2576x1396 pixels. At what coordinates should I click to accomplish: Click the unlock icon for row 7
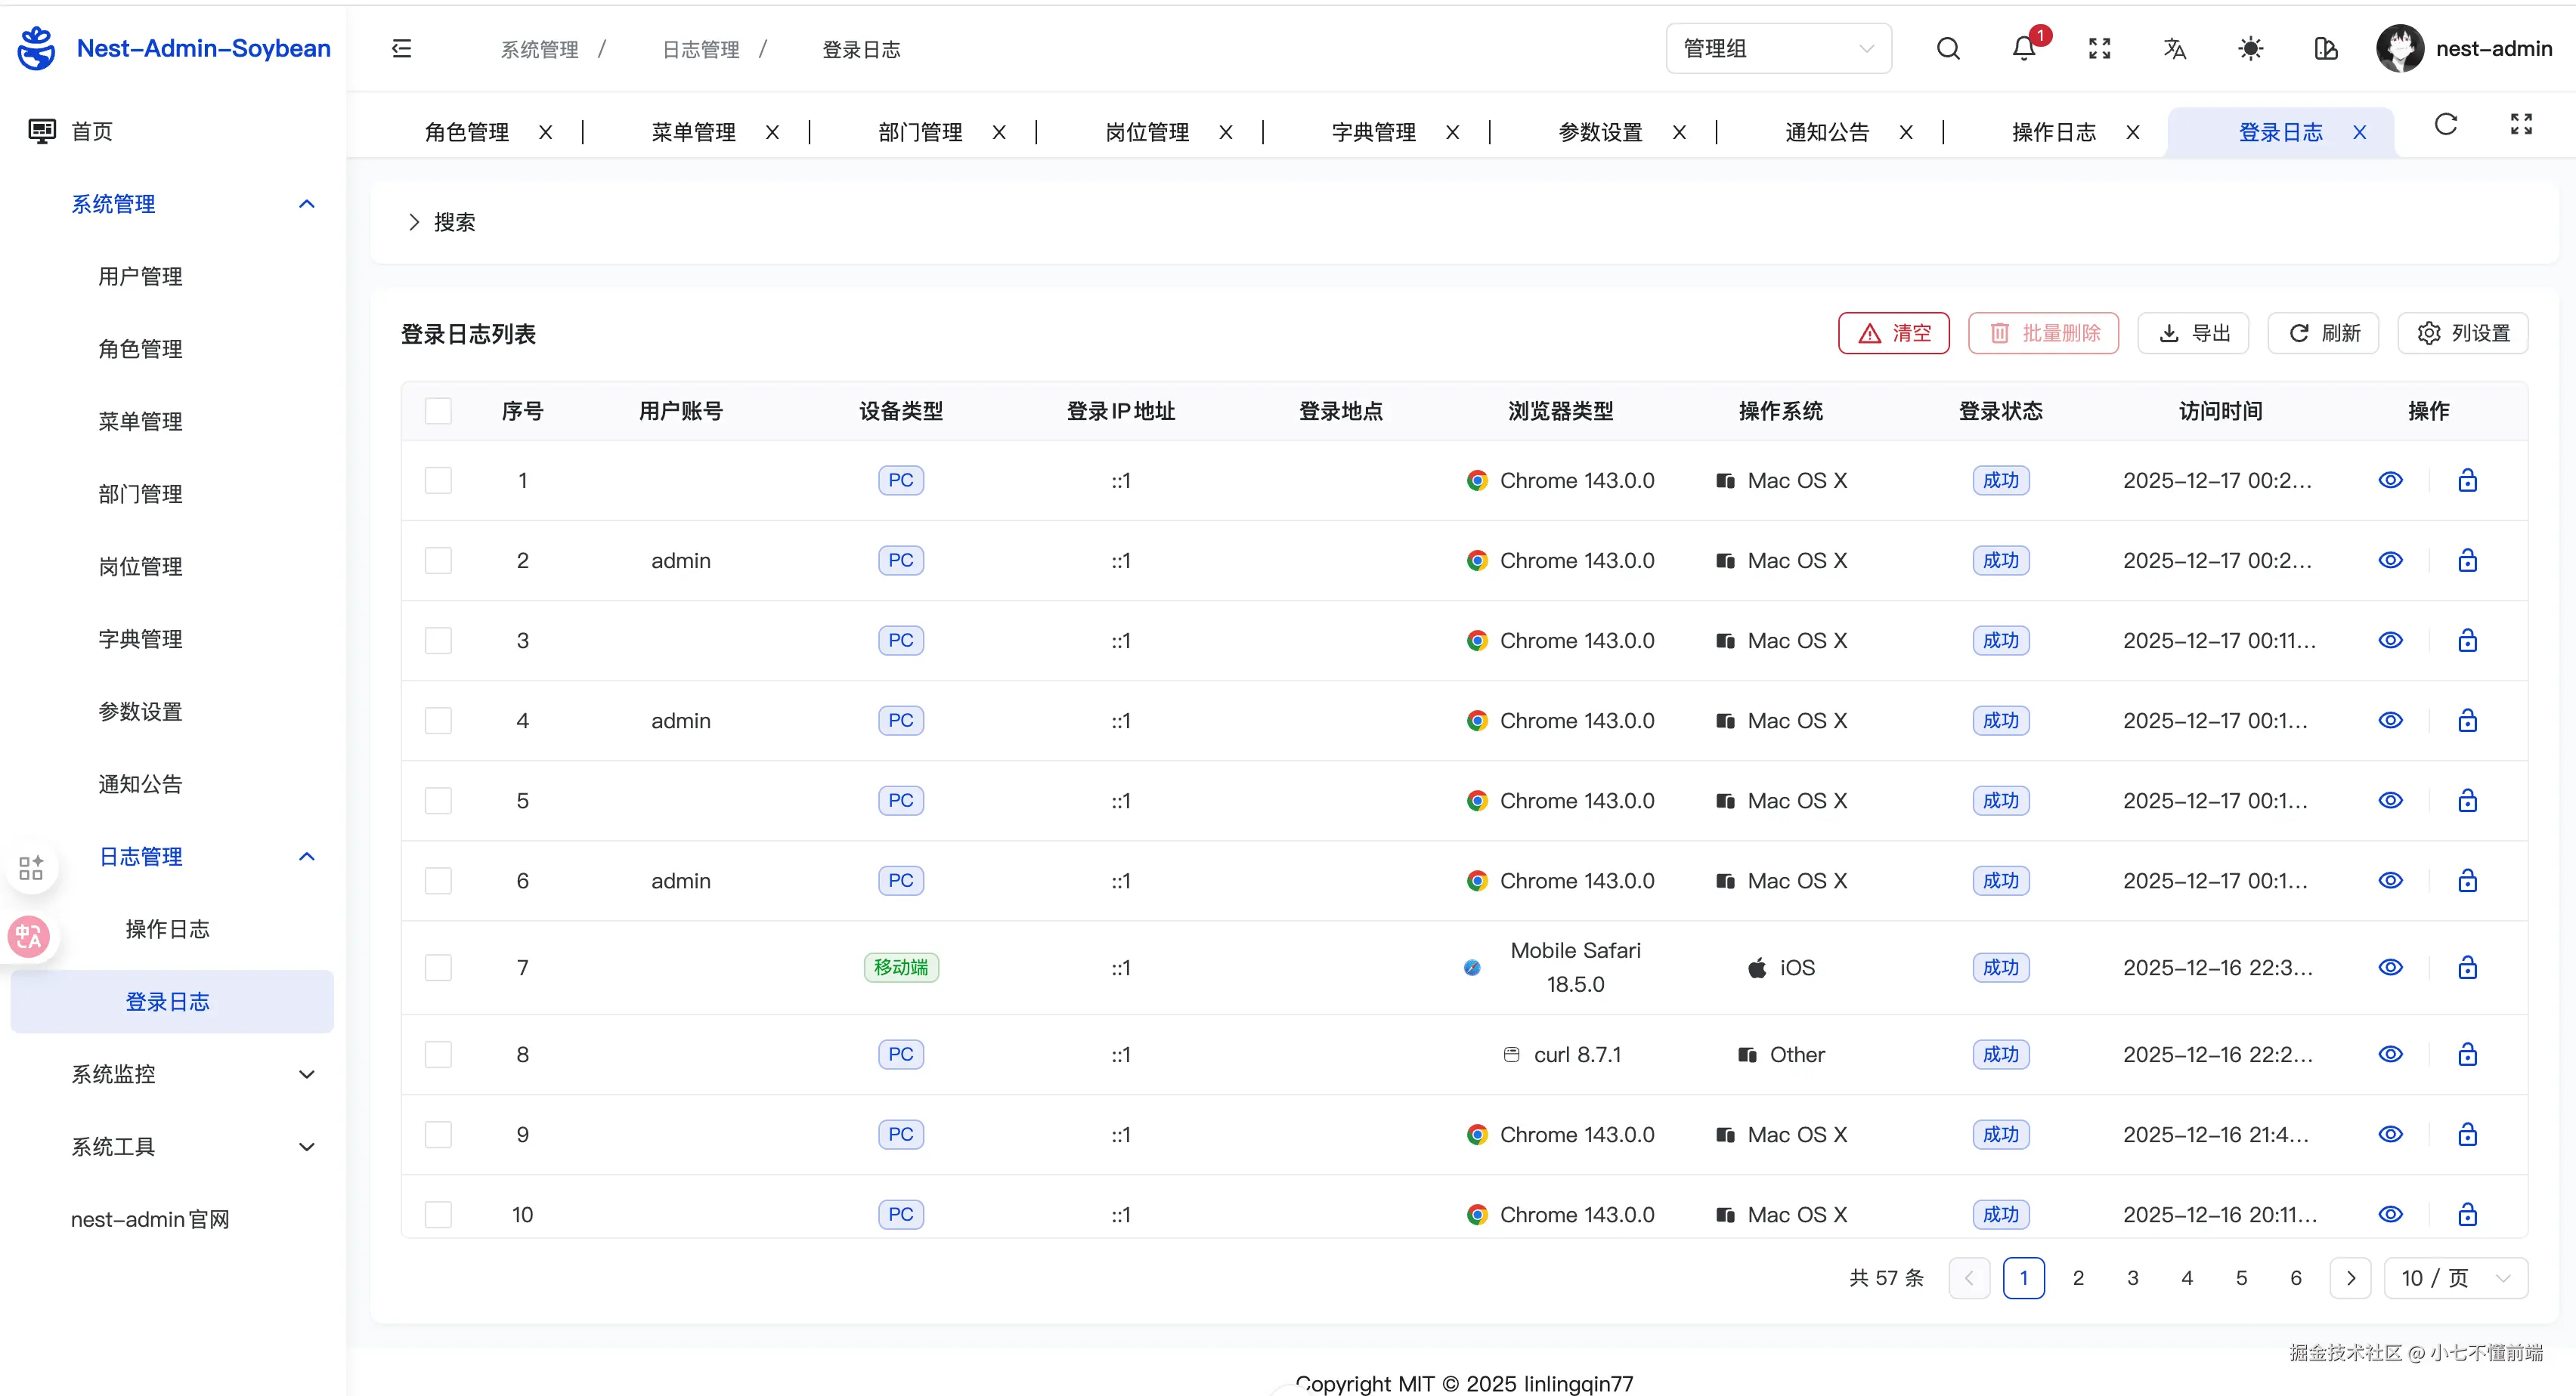(2467, 968)
